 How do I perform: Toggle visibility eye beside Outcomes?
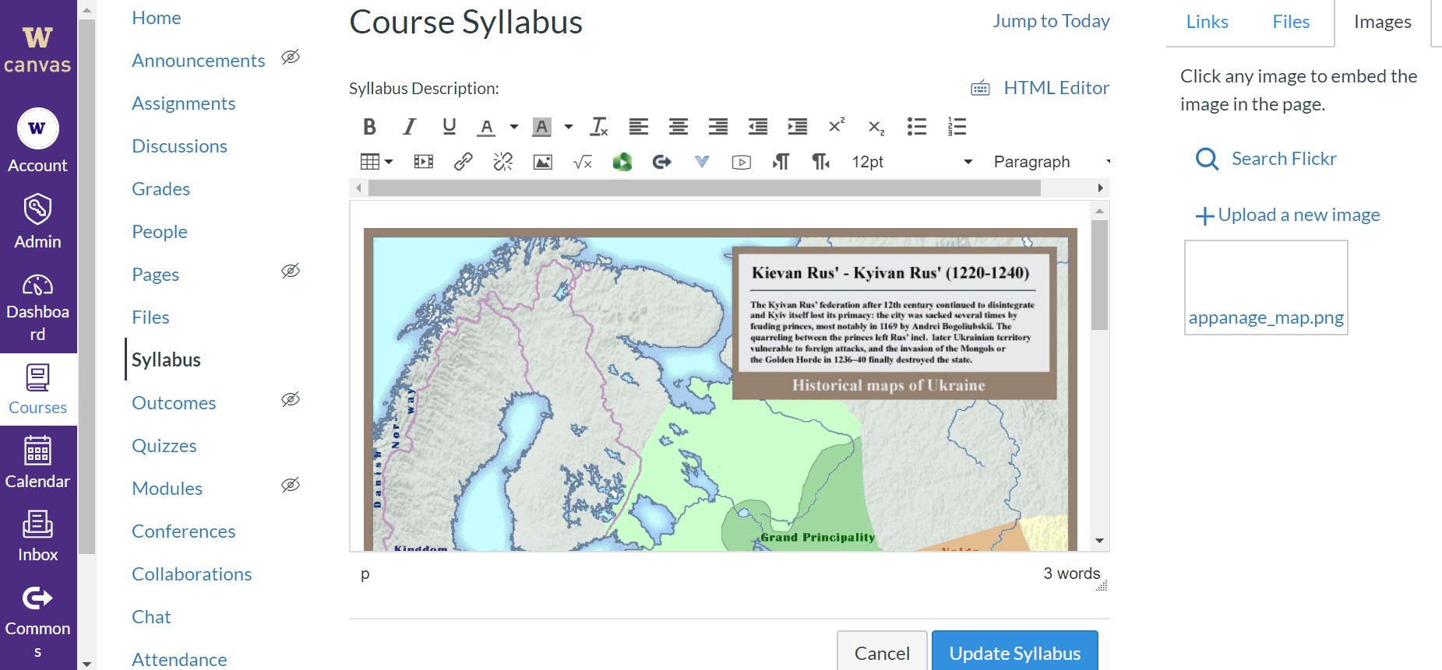pyautogui.click(x=291, y=399)
